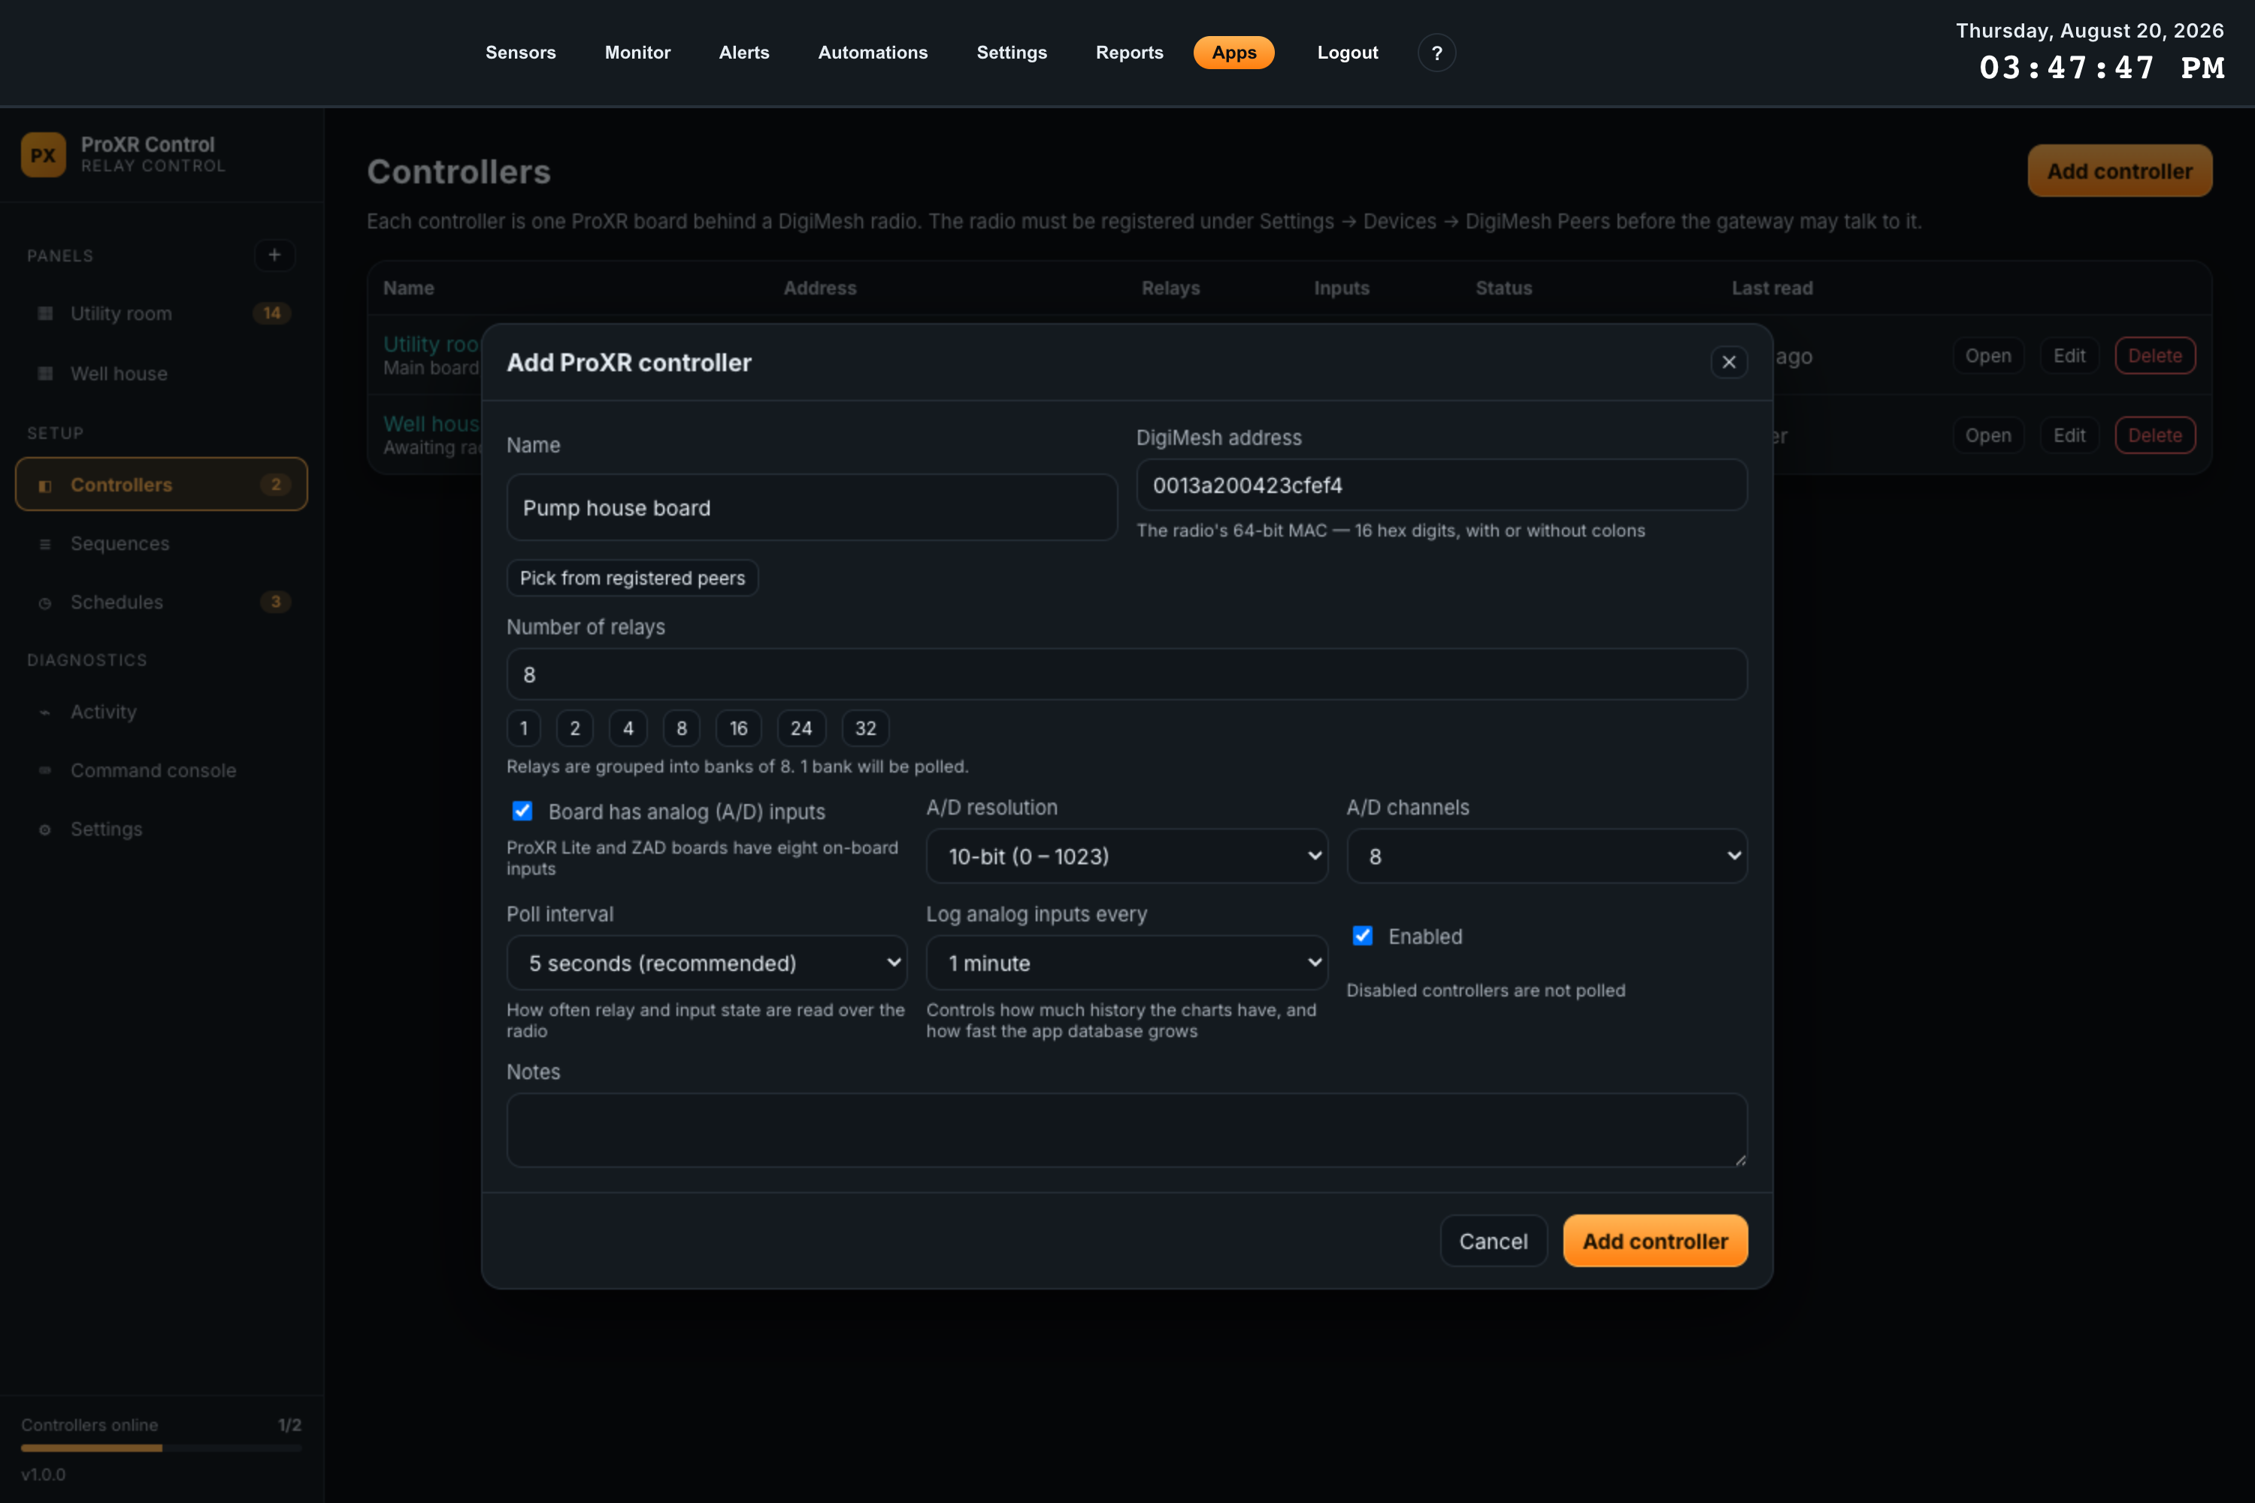Viewport: 2255px width, 1503px height.
Task: Click the Number of relays field
Action: click(x=1127, y=674)
